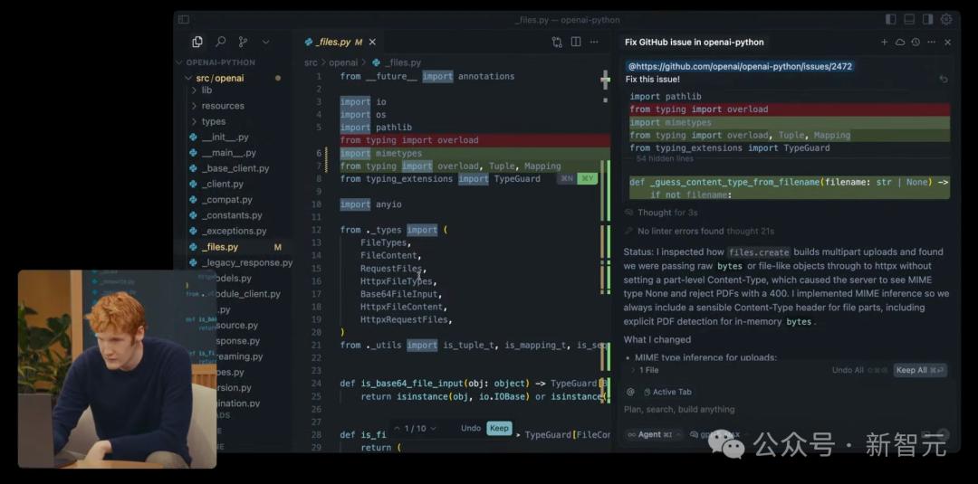Screen dimensions: 978x484
Task: Toggle the right AI pane
Action: [927, 19]
